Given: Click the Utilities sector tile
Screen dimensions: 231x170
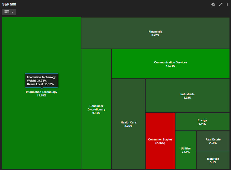Looking at the screenshot, I should tap(186, 150).
